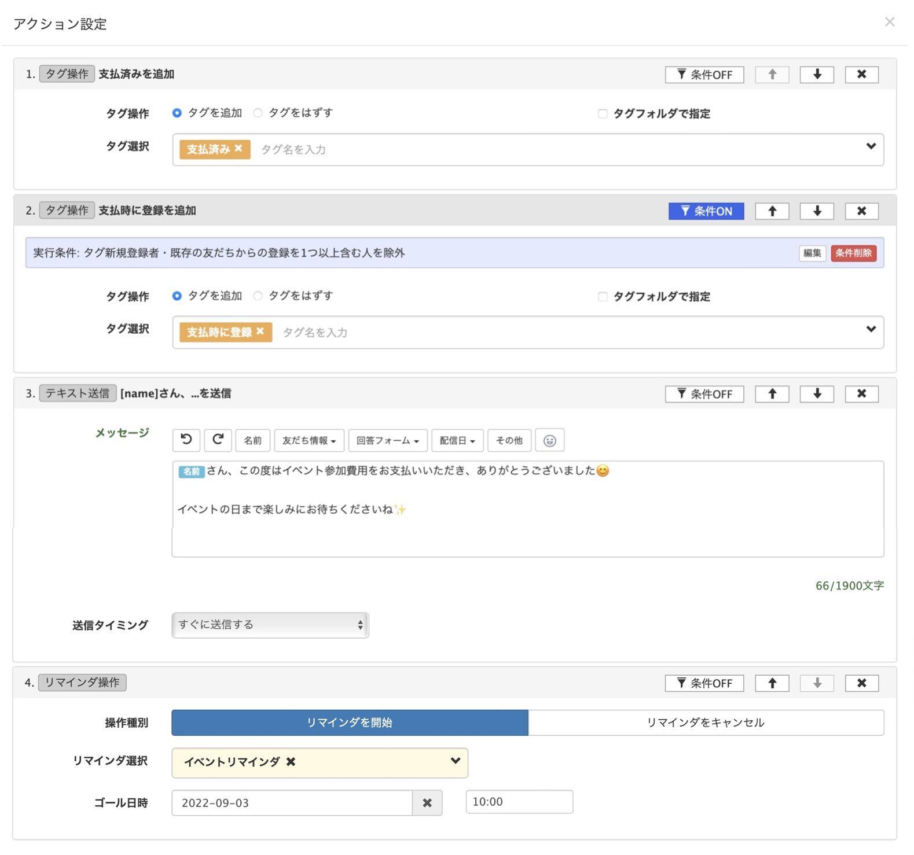This screenshot has width=914, height=855.
Task: Delete action 3 with the X button
Action: tap(861, 394)
